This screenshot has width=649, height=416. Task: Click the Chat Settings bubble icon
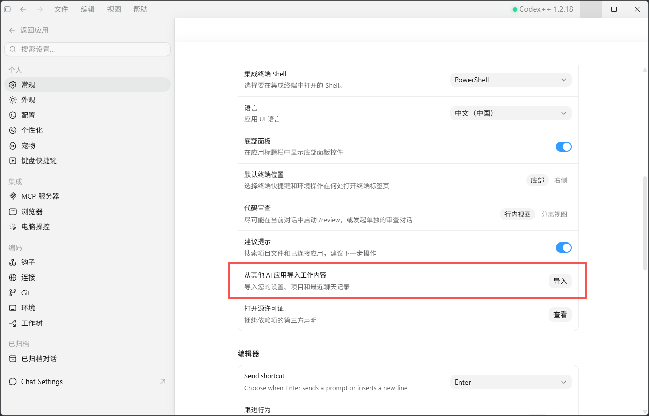tap(13, 382)
